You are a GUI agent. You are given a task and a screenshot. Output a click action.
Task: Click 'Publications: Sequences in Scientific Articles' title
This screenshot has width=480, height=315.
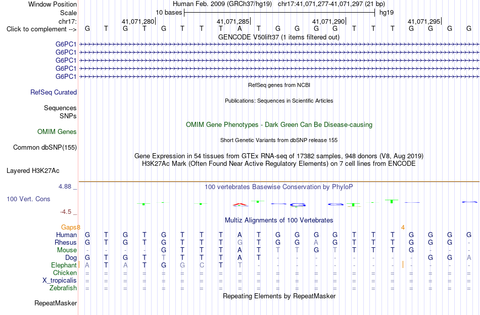click(x=279, y=101)
